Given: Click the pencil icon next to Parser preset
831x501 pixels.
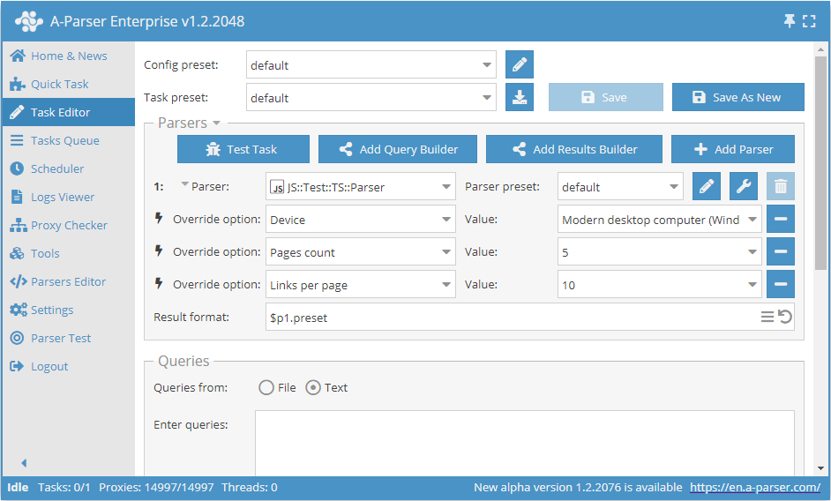Looking at the screenshot, I should (x=707, y=187).
